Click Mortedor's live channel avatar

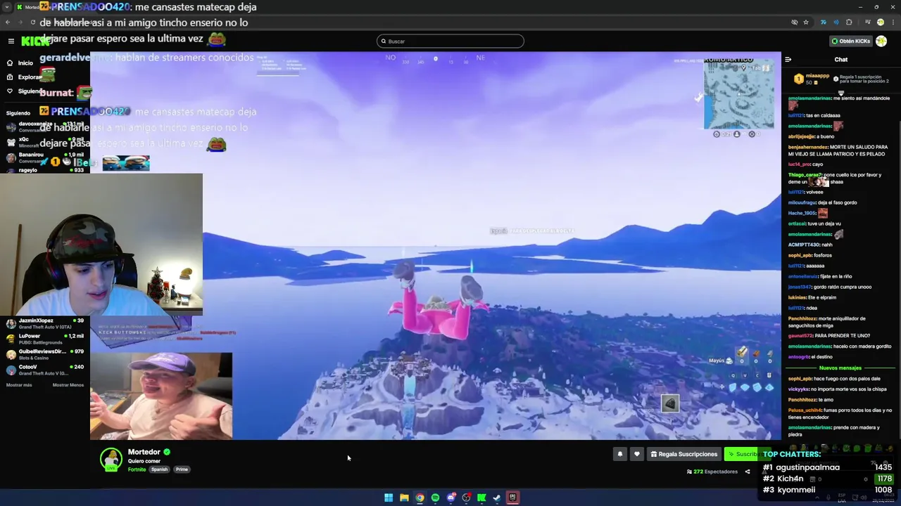111,460
